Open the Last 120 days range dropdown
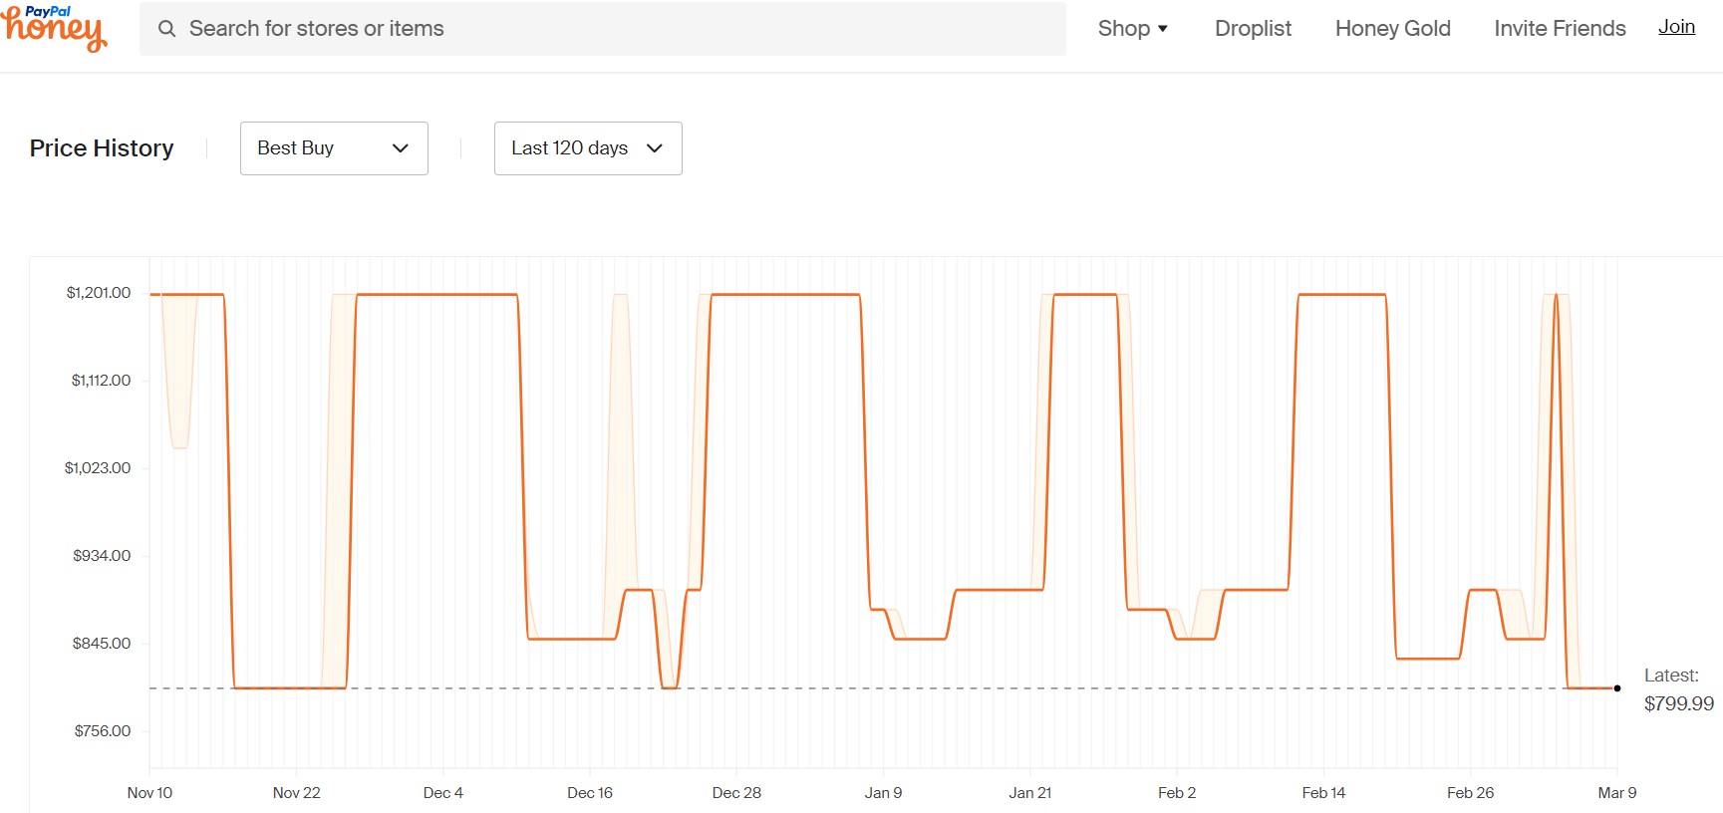Viewport: 1723px width, 813px height. tap(588, 148)
